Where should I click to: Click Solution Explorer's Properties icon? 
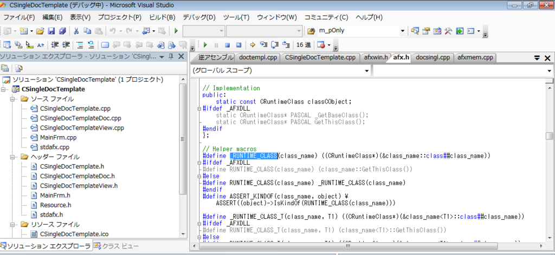(5, 68)
